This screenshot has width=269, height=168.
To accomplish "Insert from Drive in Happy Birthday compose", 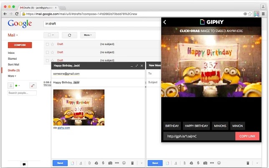I will 96,163.
